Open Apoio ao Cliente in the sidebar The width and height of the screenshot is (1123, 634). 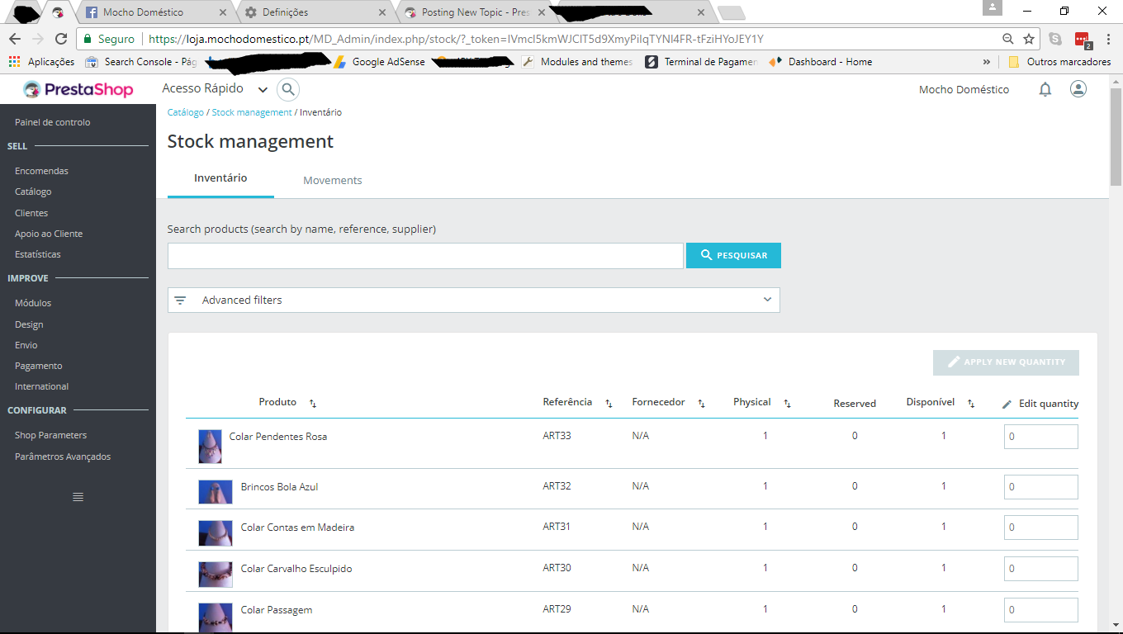pos(49,234)
